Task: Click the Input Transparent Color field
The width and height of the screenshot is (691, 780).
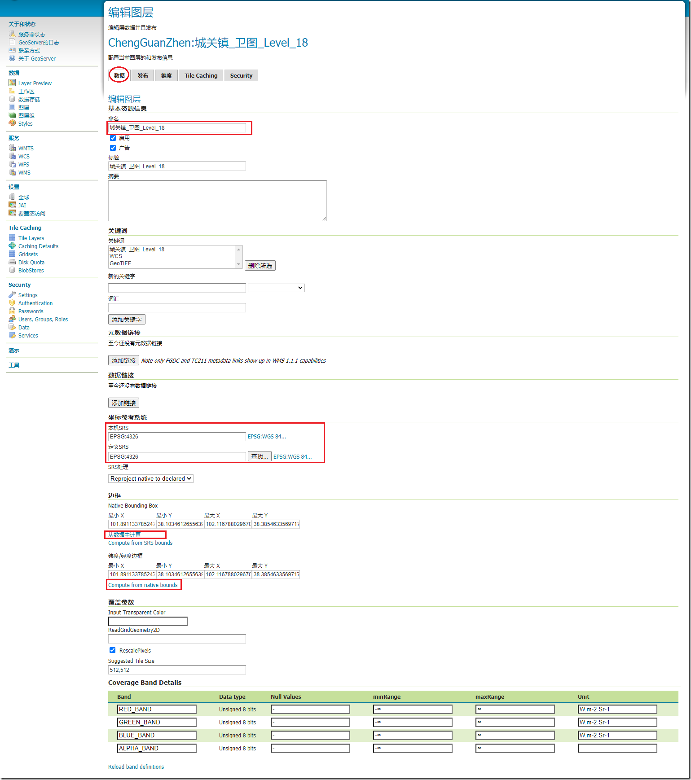Action: click(x=148, y=622)
